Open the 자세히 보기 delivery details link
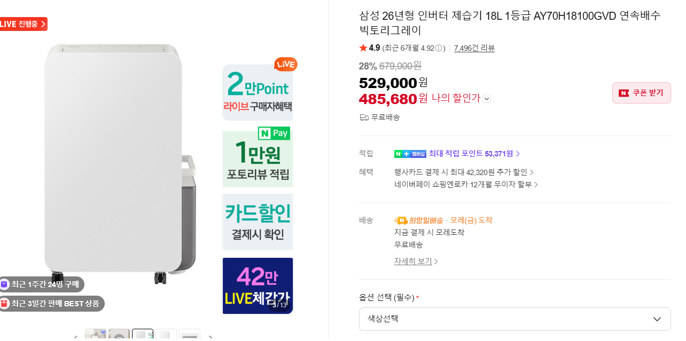Viewport: 686px width, 341px height. pos(416,261)
